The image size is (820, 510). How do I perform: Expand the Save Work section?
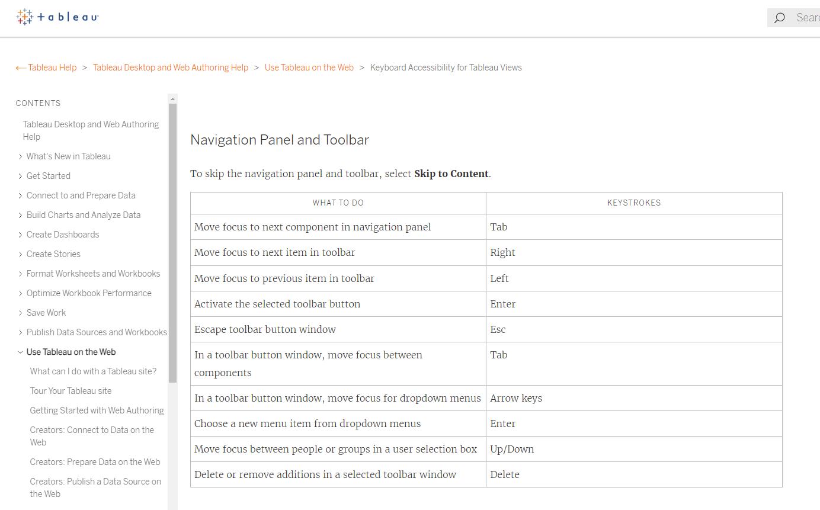click(x=21, y=313)
